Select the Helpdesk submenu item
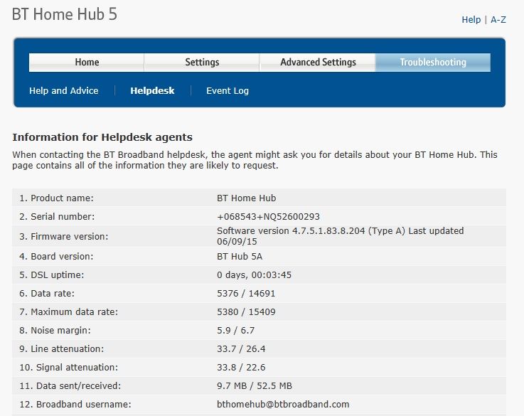This screenshot has width=524, height=416. (x=152, y=90)
